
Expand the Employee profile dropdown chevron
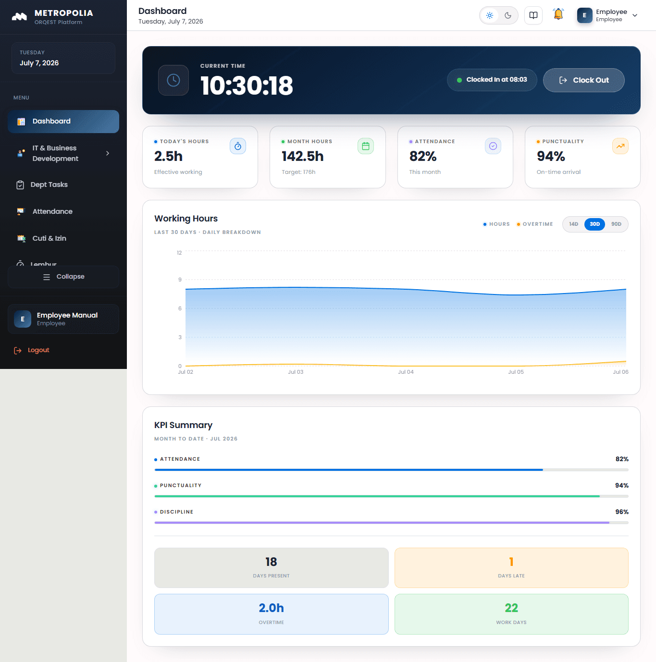[x=635, y=15]
